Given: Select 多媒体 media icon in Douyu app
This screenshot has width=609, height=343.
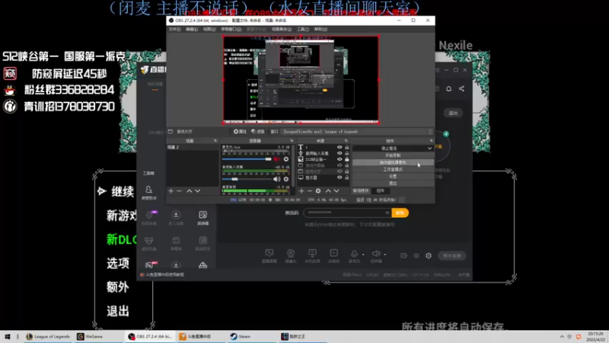Looking at the screenshot, I should point(333,255).
